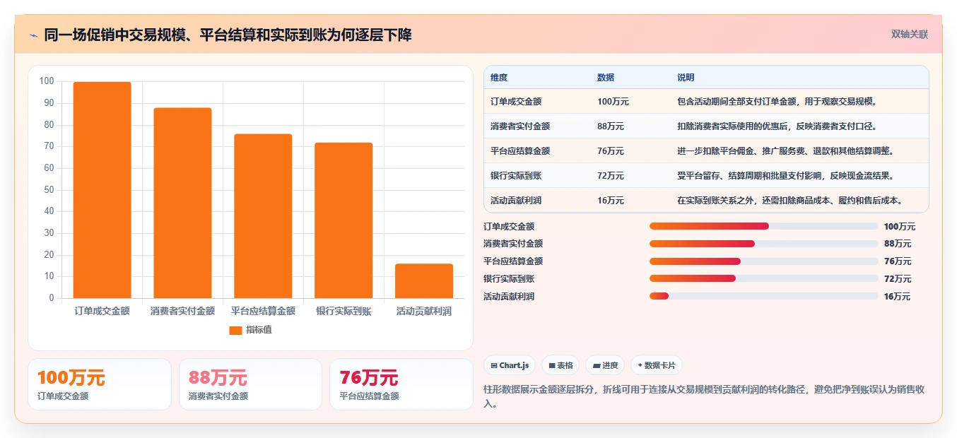Click the 订单成交金额 progress bar showing 100万元

(x=764, y=226)
